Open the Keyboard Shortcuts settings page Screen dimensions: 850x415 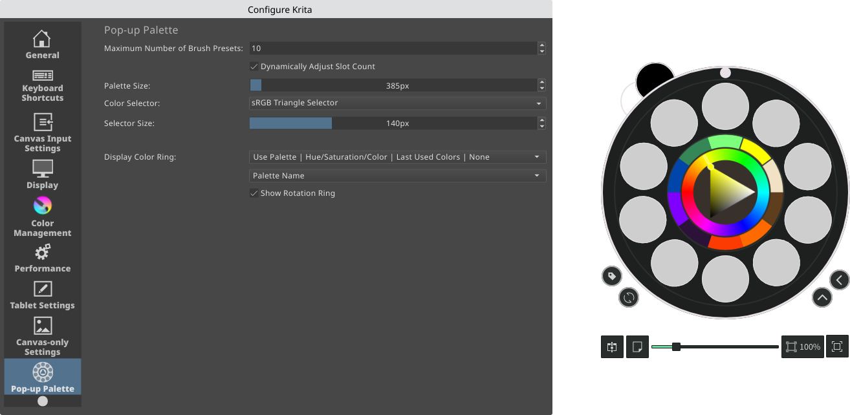coord(42,85)
